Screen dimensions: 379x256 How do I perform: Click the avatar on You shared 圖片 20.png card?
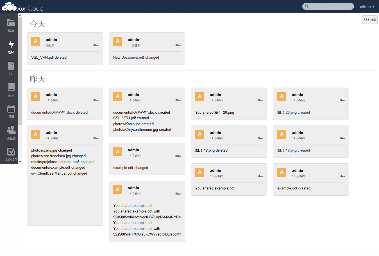[200, 96]
